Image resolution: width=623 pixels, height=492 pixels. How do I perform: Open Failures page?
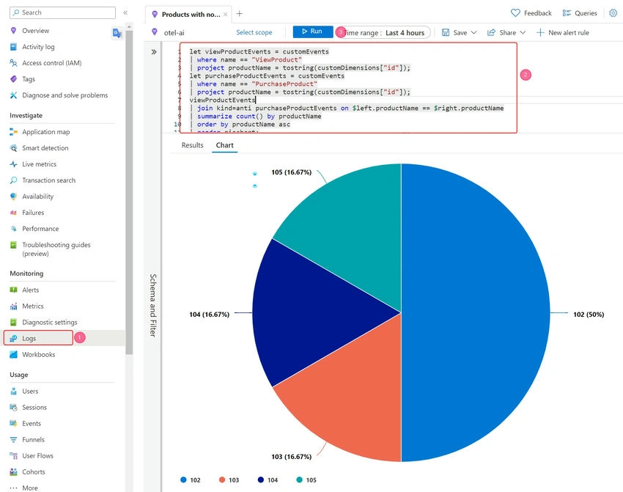tap(33, 213)
